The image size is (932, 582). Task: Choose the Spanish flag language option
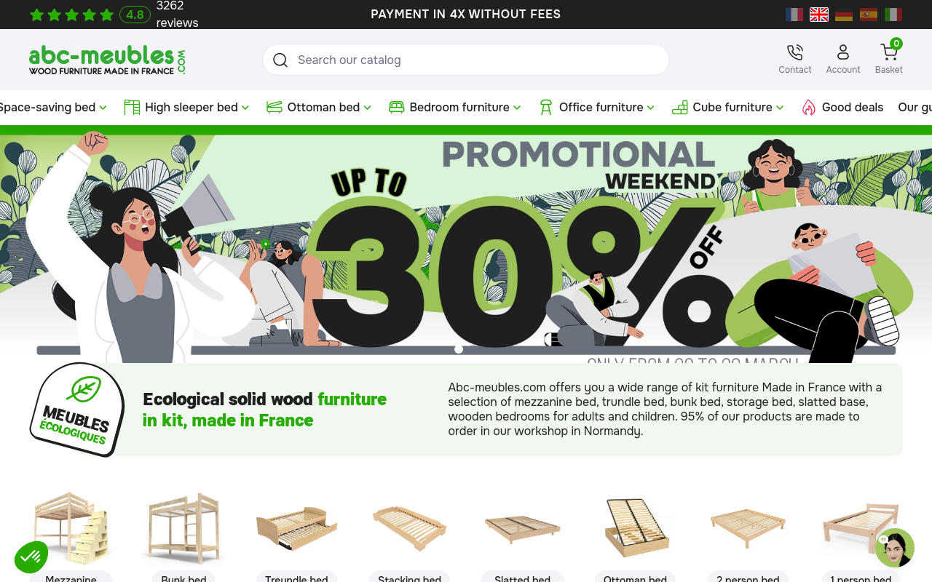(869, 15)
